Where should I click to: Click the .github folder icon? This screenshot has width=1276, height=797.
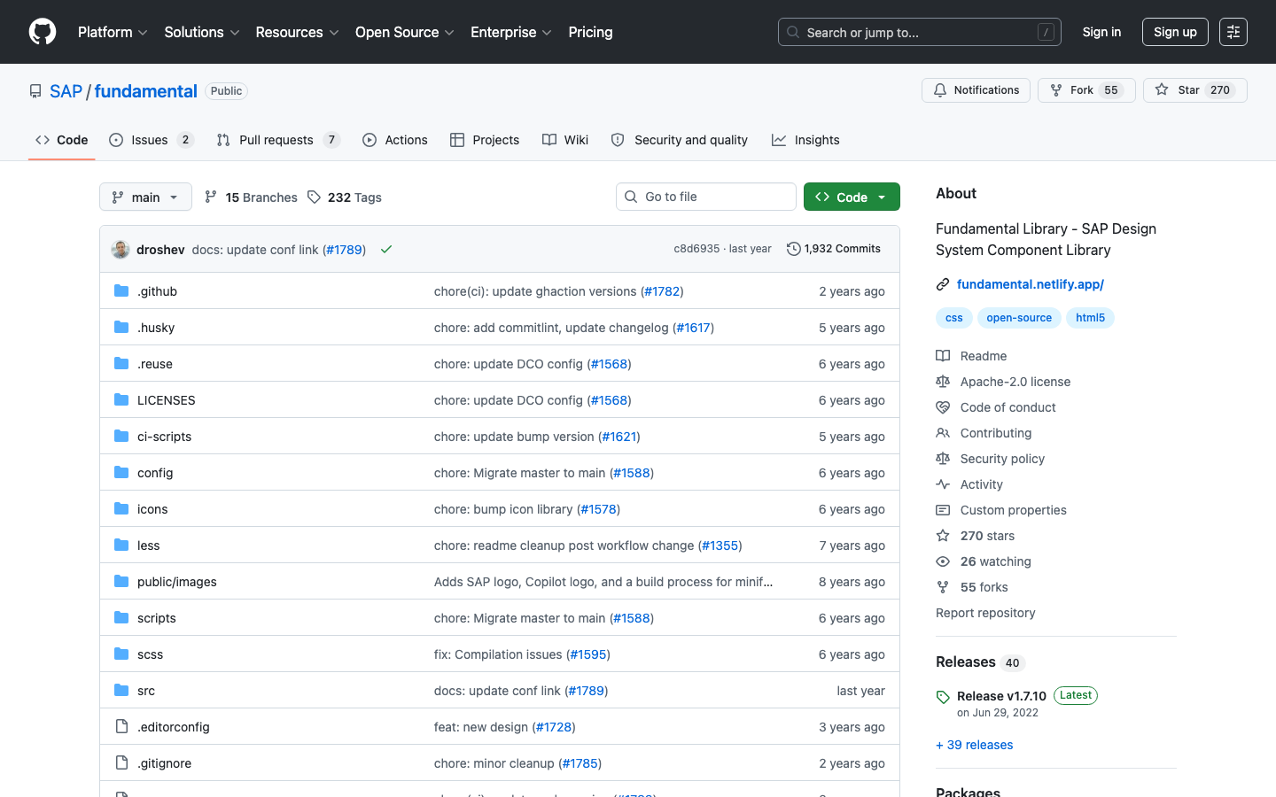121,290
